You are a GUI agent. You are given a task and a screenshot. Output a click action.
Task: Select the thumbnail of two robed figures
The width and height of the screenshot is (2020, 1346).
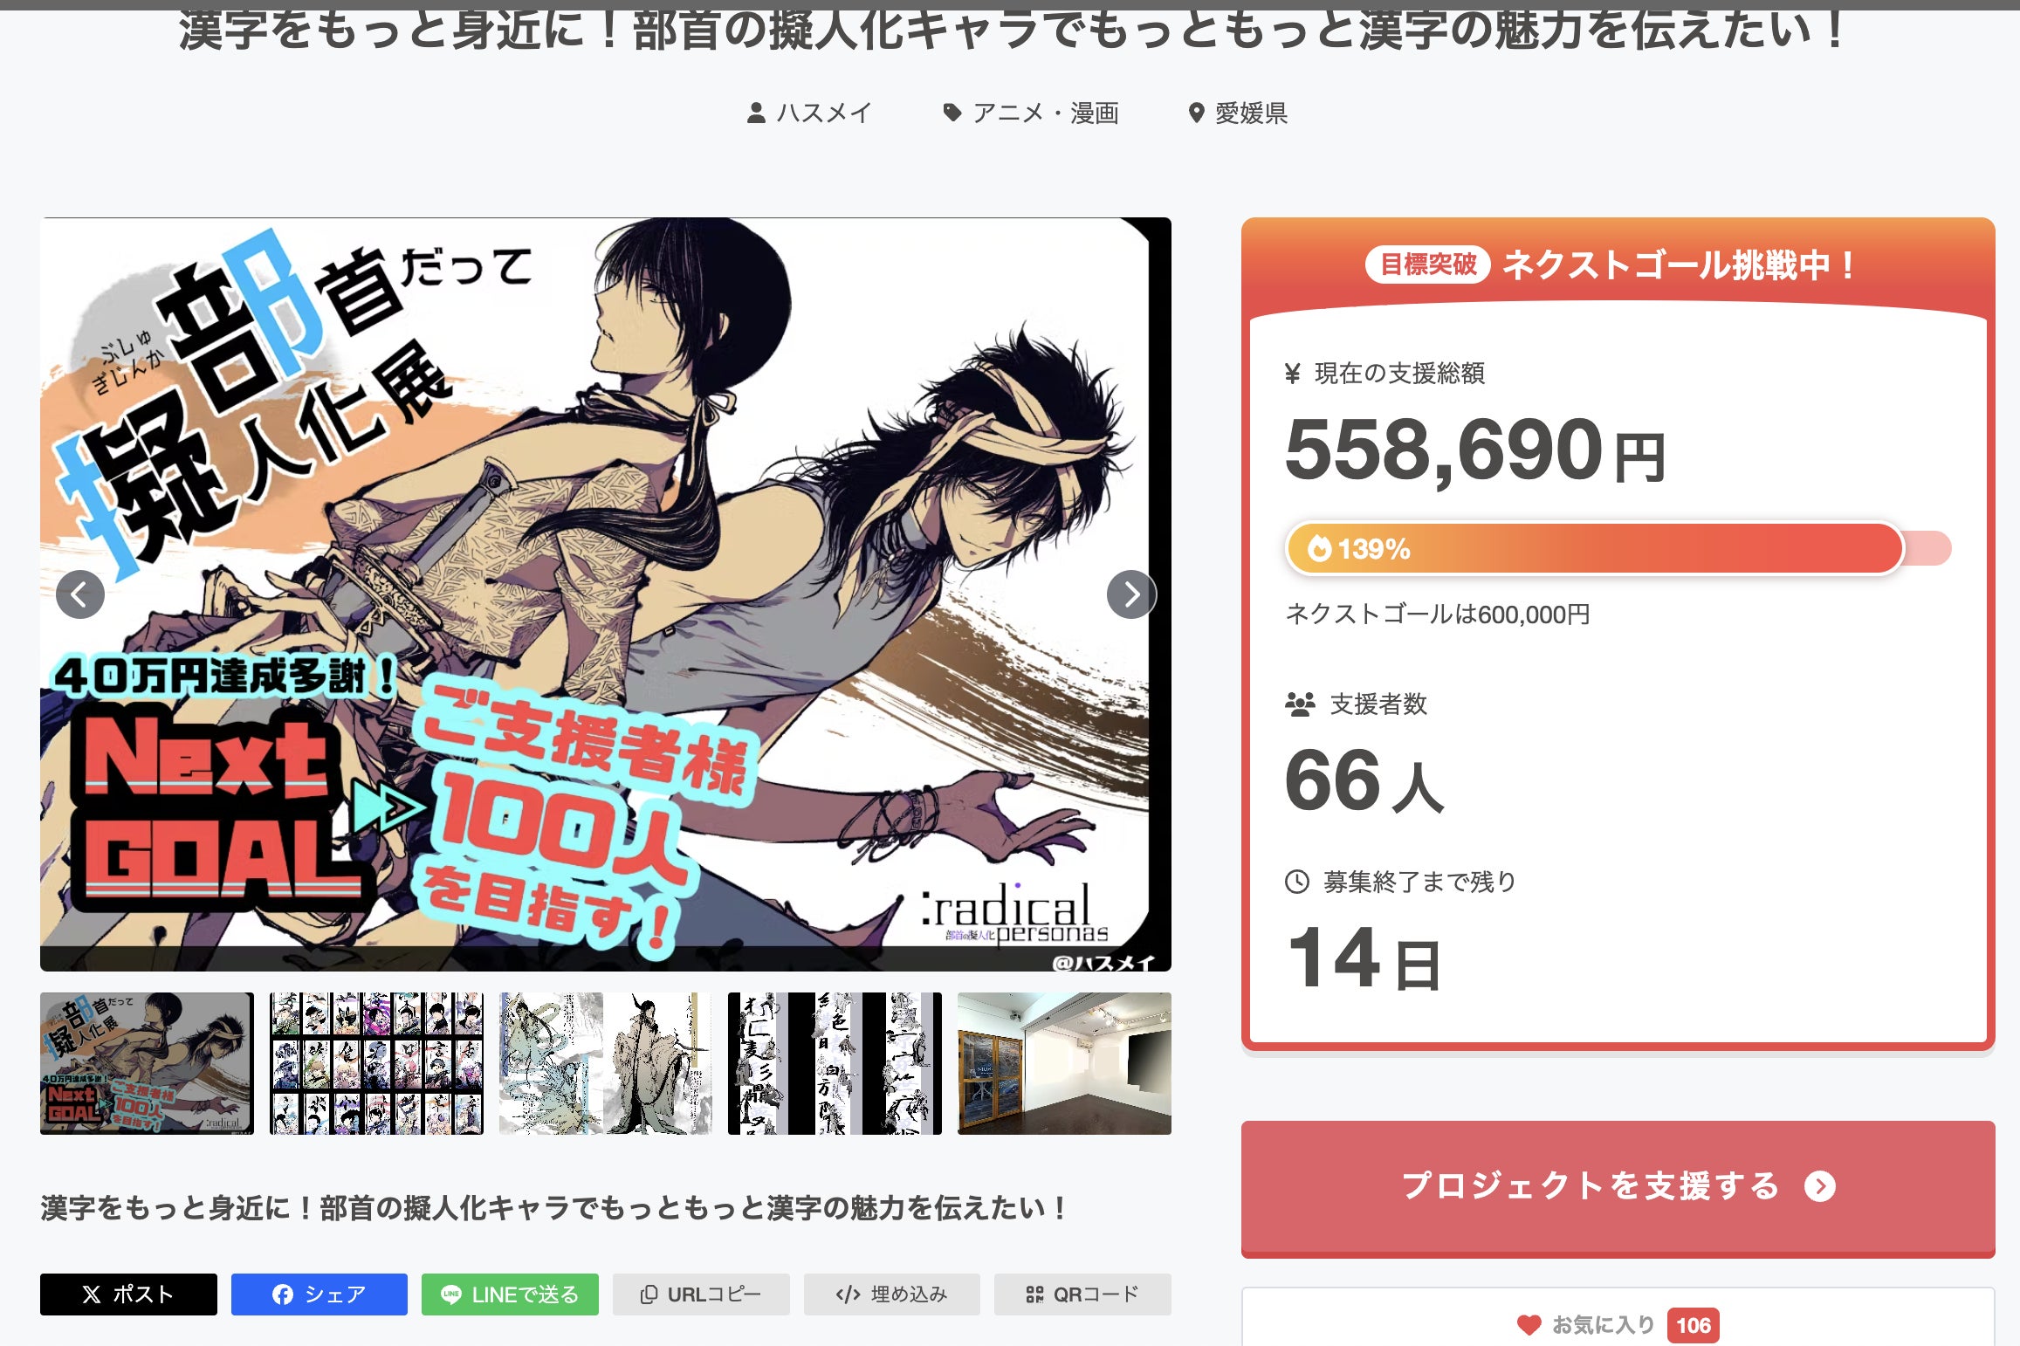(x=606, y=1063)
